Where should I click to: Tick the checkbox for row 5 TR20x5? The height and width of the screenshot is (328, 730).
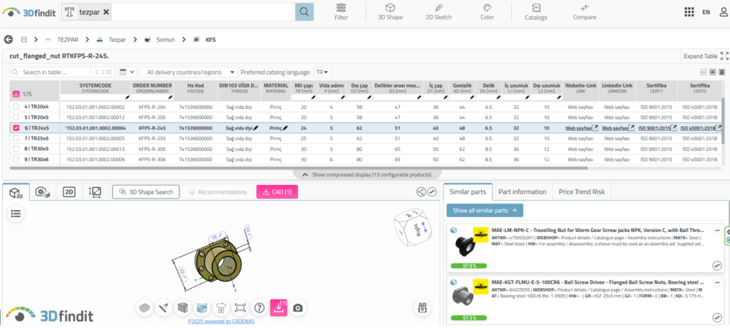(x=16, y=117)
